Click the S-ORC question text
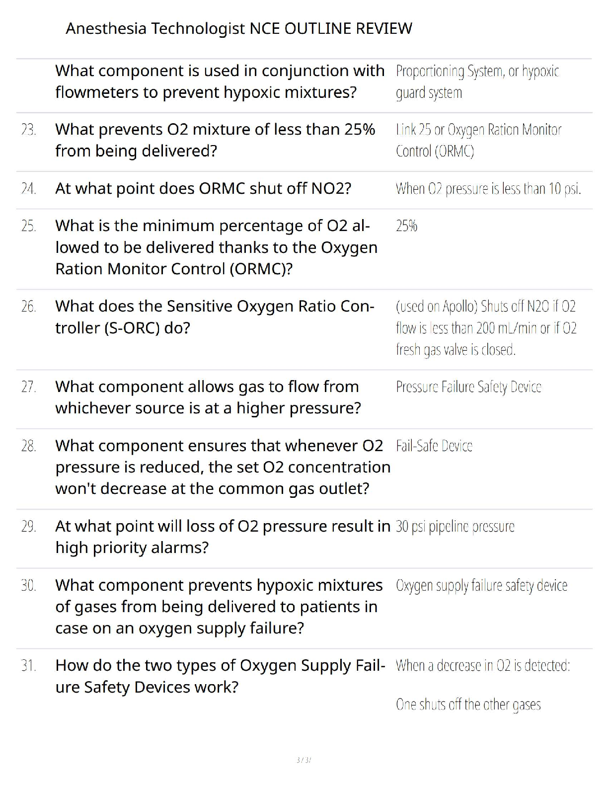This screenshot has width=608, height=787. coord(215,317)
